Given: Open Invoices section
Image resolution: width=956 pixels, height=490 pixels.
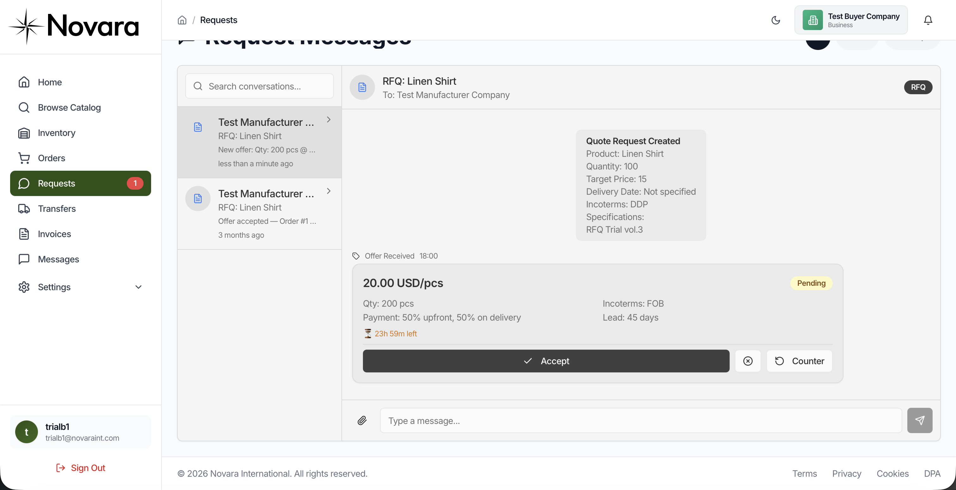Looking at the screenshot, I should pyautogui.click(x=81, y=234).
